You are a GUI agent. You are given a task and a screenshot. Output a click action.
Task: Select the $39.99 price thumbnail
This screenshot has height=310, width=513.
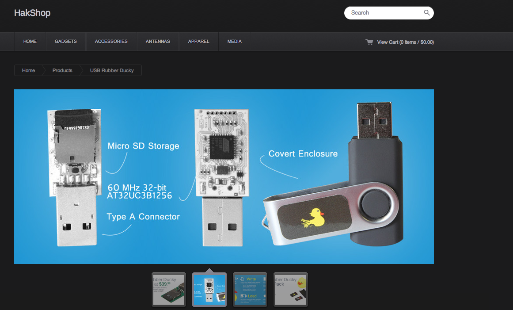pos(169,290)
